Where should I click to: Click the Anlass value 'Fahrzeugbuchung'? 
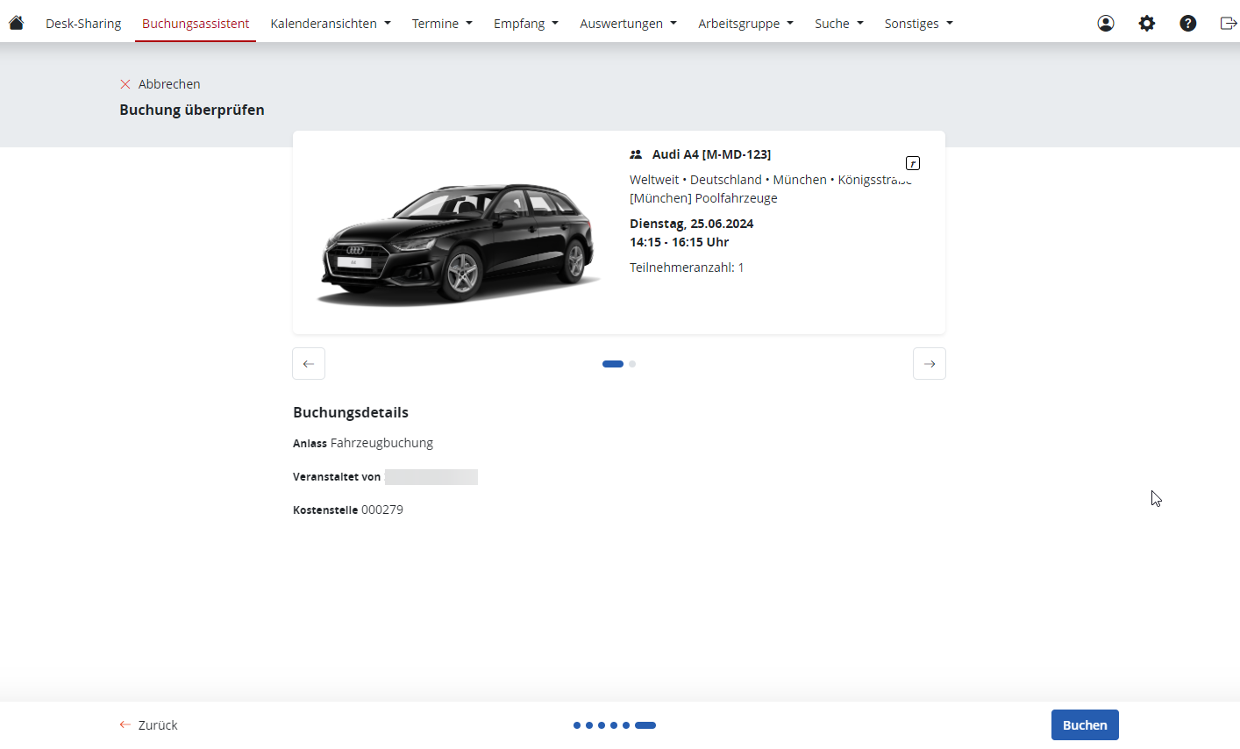(x=381, y=443)
